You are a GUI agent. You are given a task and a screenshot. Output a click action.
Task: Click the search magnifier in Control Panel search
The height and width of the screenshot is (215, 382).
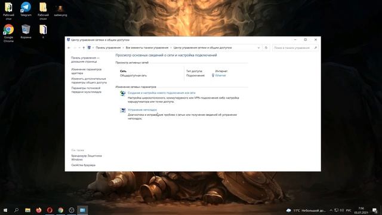(x=316, y=48)
